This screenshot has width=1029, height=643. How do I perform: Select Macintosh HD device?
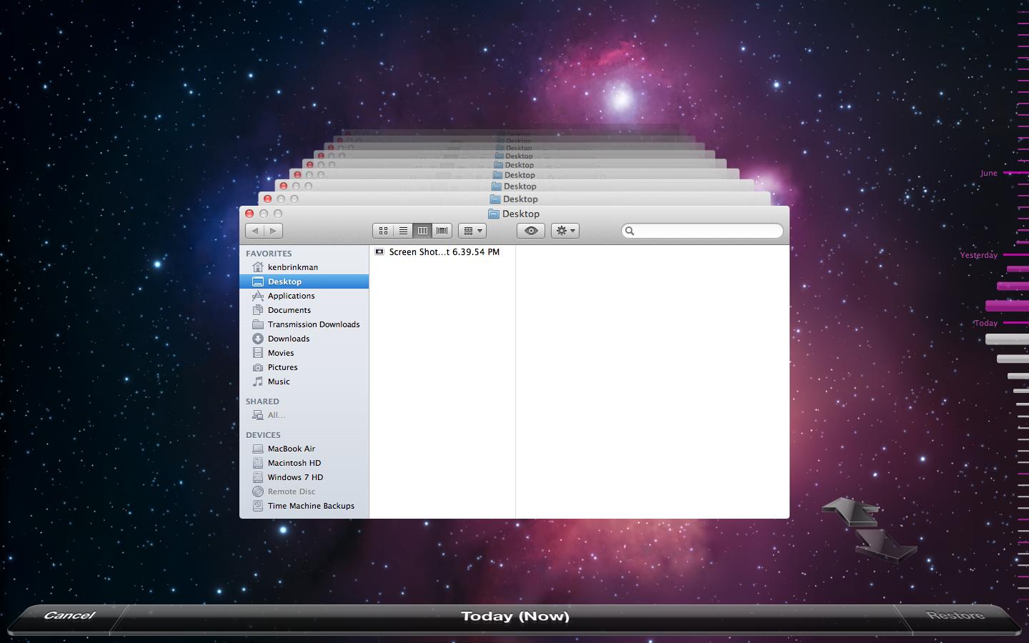(304, 463)
